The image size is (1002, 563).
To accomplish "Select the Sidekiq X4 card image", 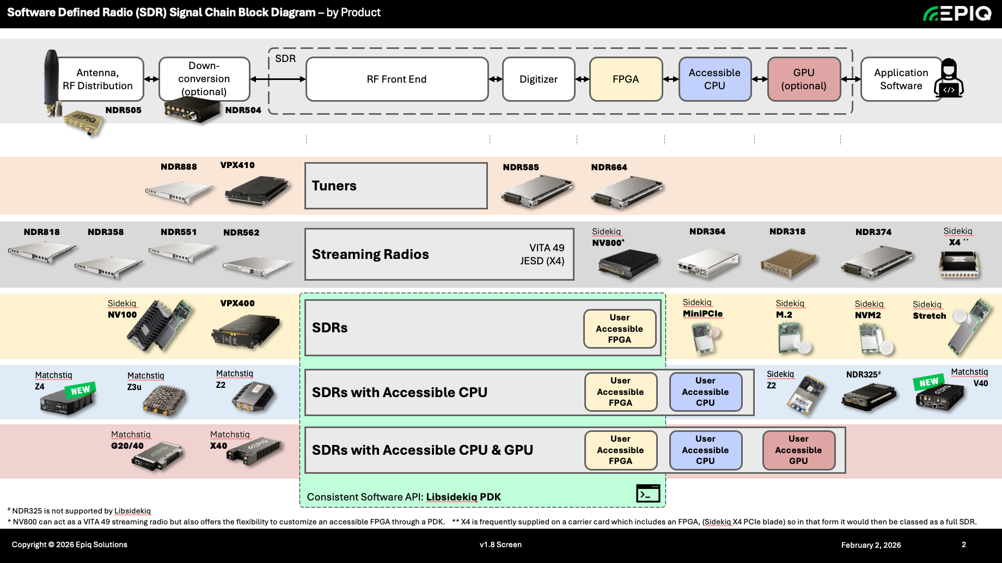I will tap(960, 264).
